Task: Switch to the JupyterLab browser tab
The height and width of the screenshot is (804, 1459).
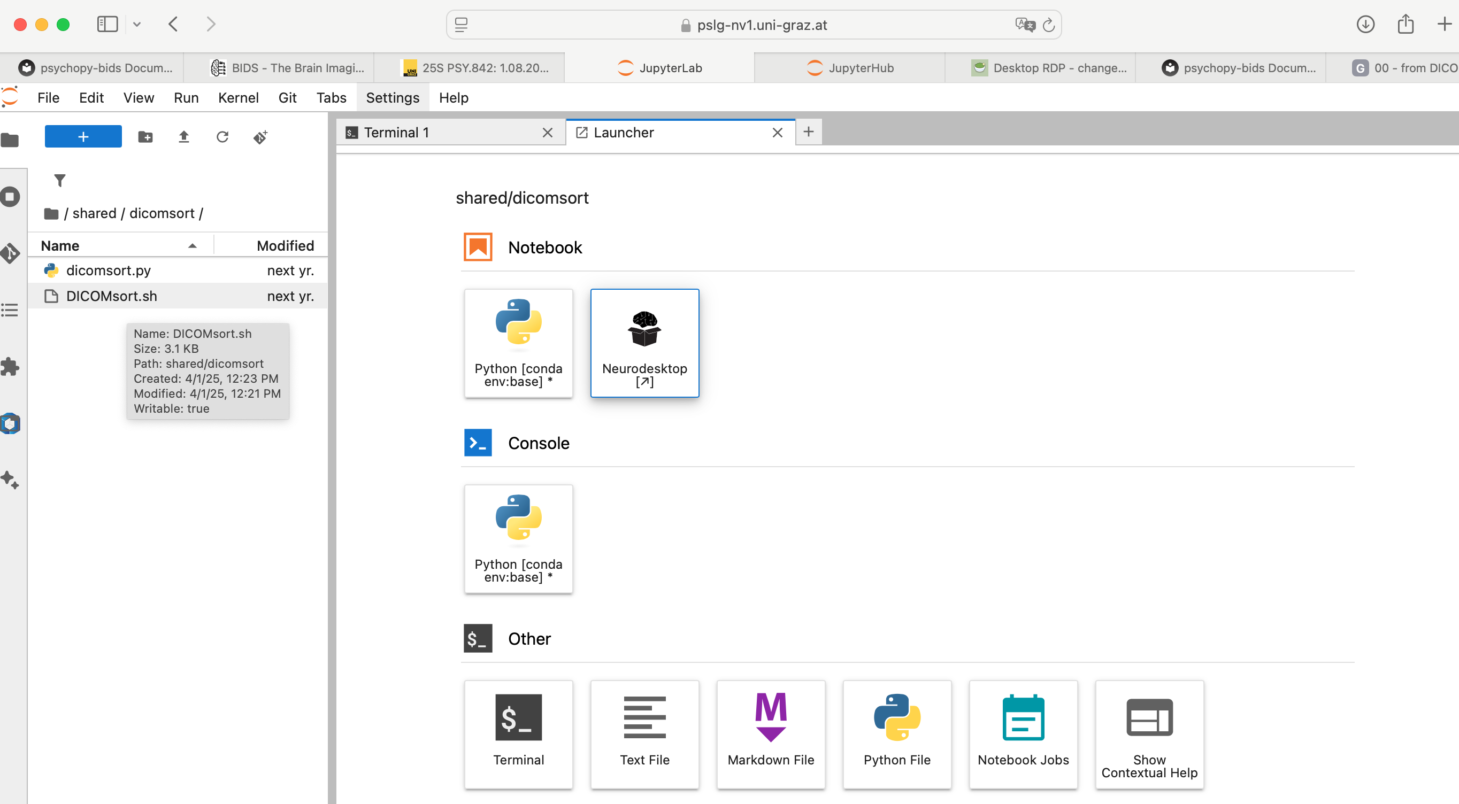Action: pos(659,68)
